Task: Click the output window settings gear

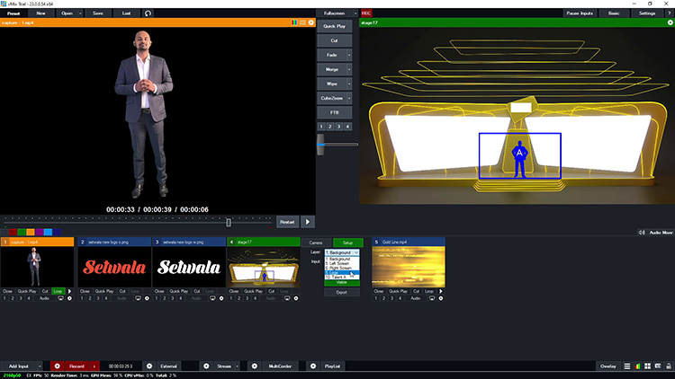Action: pos(669,22)
